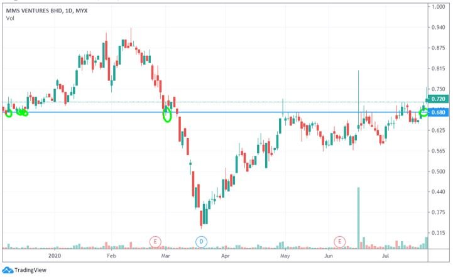Click the 0.315 price axis label
453x277 pixels.
tap(437, 233)
